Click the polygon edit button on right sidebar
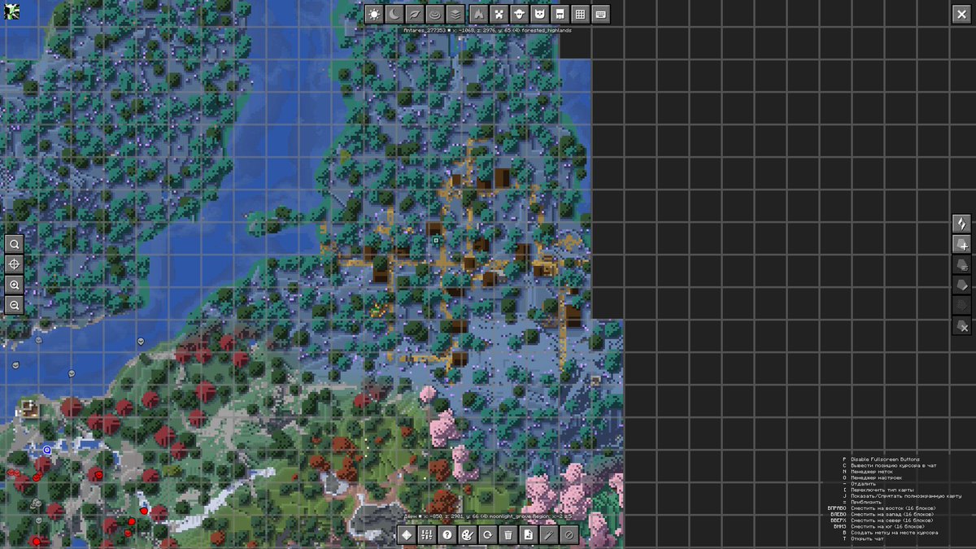 961,285
